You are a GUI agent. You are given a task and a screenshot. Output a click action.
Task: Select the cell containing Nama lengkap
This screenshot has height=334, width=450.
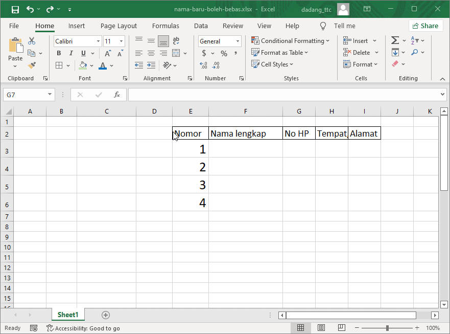coord(245,133)
